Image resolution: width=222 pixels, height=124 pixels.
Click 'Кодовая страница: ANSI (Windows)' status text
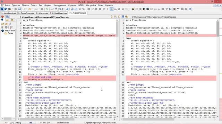(100, 123)
